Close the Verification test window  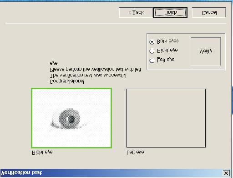tap(226, 173)
